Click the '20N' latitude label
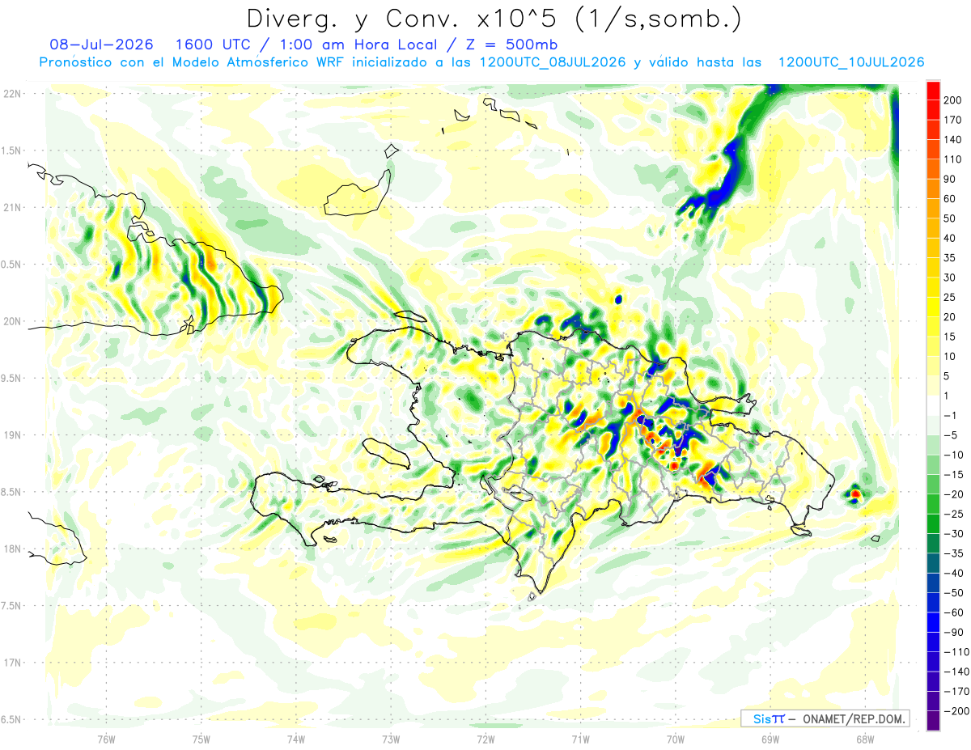 pos(11,321)
